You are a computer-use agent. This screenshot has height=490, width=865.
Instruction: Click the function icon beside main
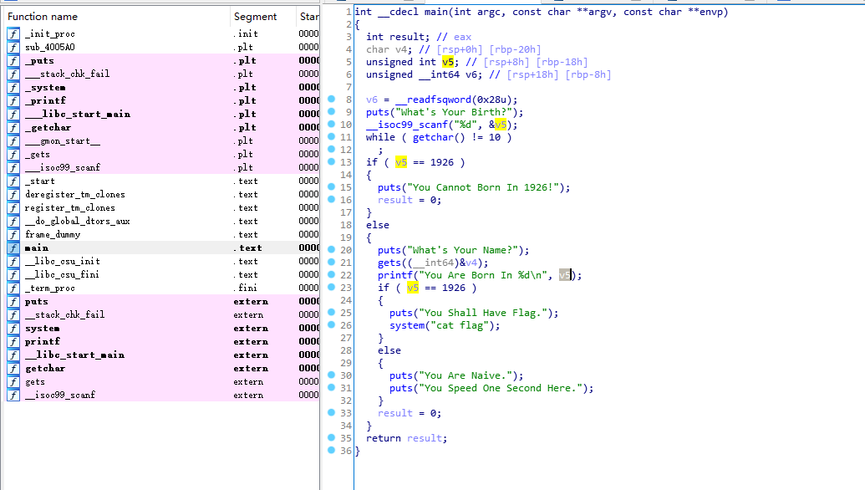click(13, 248)
